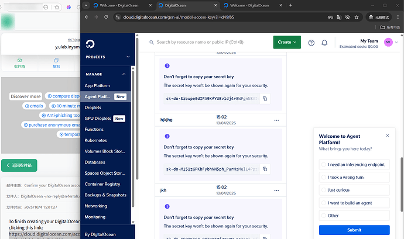Copy the sk-do-M151z secret key
The image size is (404, 239).
click(265, 169)
